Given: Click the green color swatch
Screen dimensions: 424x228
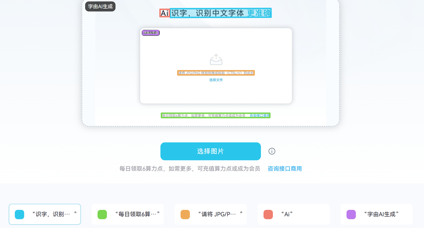Looking at the screenshot, I should (x=102, y=214).
